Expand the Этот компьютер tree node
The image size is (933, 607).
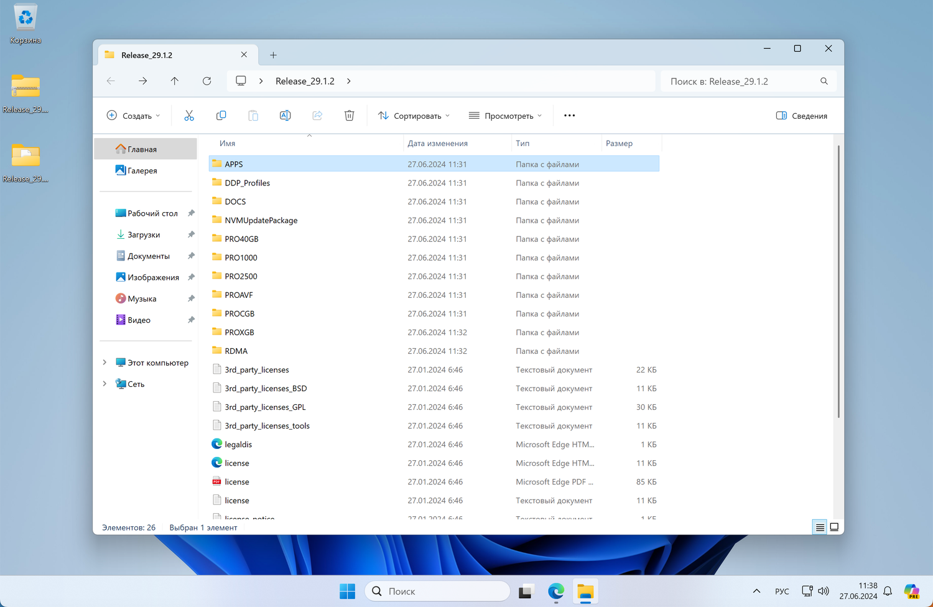click(104, 363)
